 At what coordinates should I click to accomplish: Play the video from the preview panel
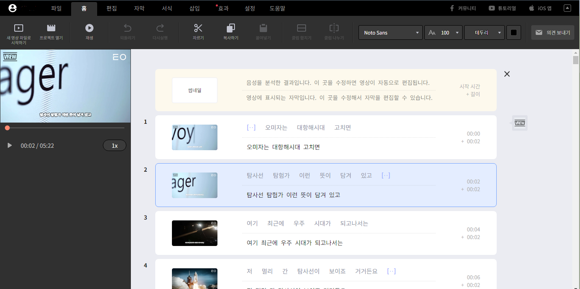coord(10,145)
